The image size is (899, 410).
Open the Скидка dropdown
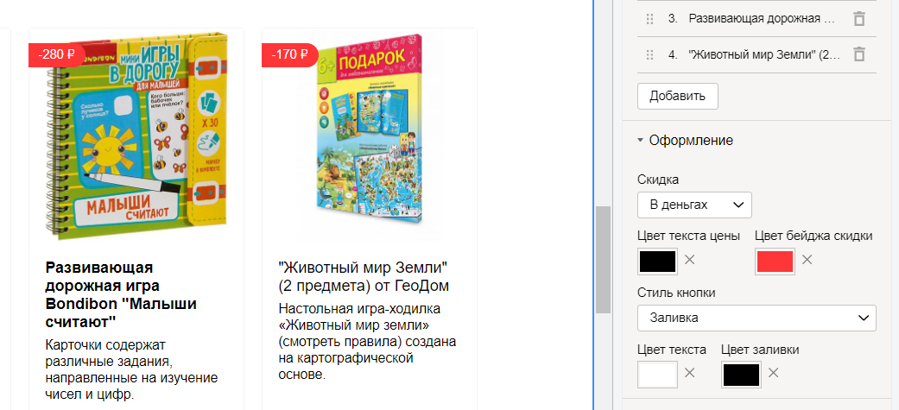(x=694, y=205)
